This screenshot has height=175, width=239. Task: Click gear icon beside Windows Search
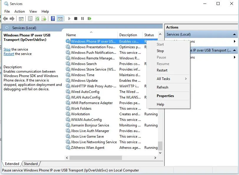(x=68, y=64)
